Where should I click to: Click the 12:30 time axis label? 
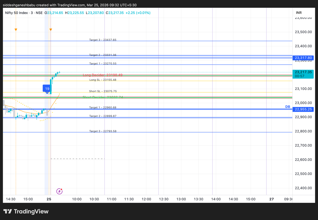164,199
